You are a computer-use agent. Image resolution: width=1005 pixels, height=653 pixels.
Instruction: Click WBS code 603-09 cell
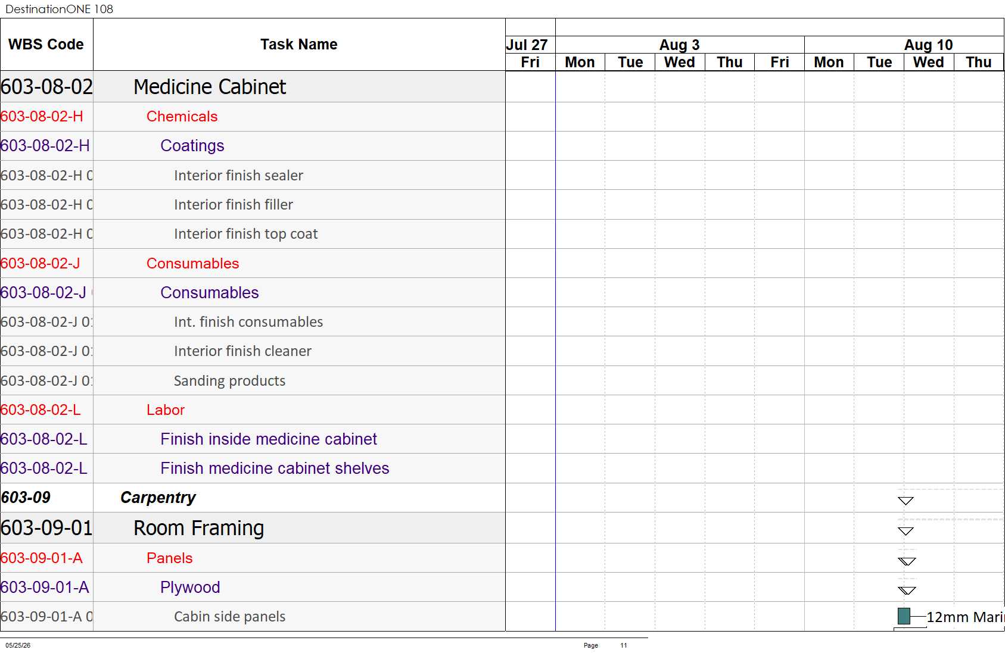pos(46,498)
